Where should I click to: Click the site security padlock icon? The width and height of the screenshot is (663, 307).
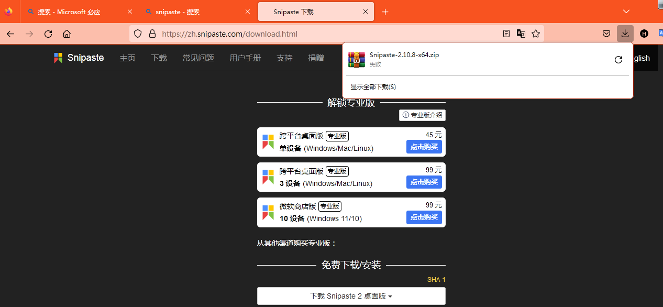(152, 34)
